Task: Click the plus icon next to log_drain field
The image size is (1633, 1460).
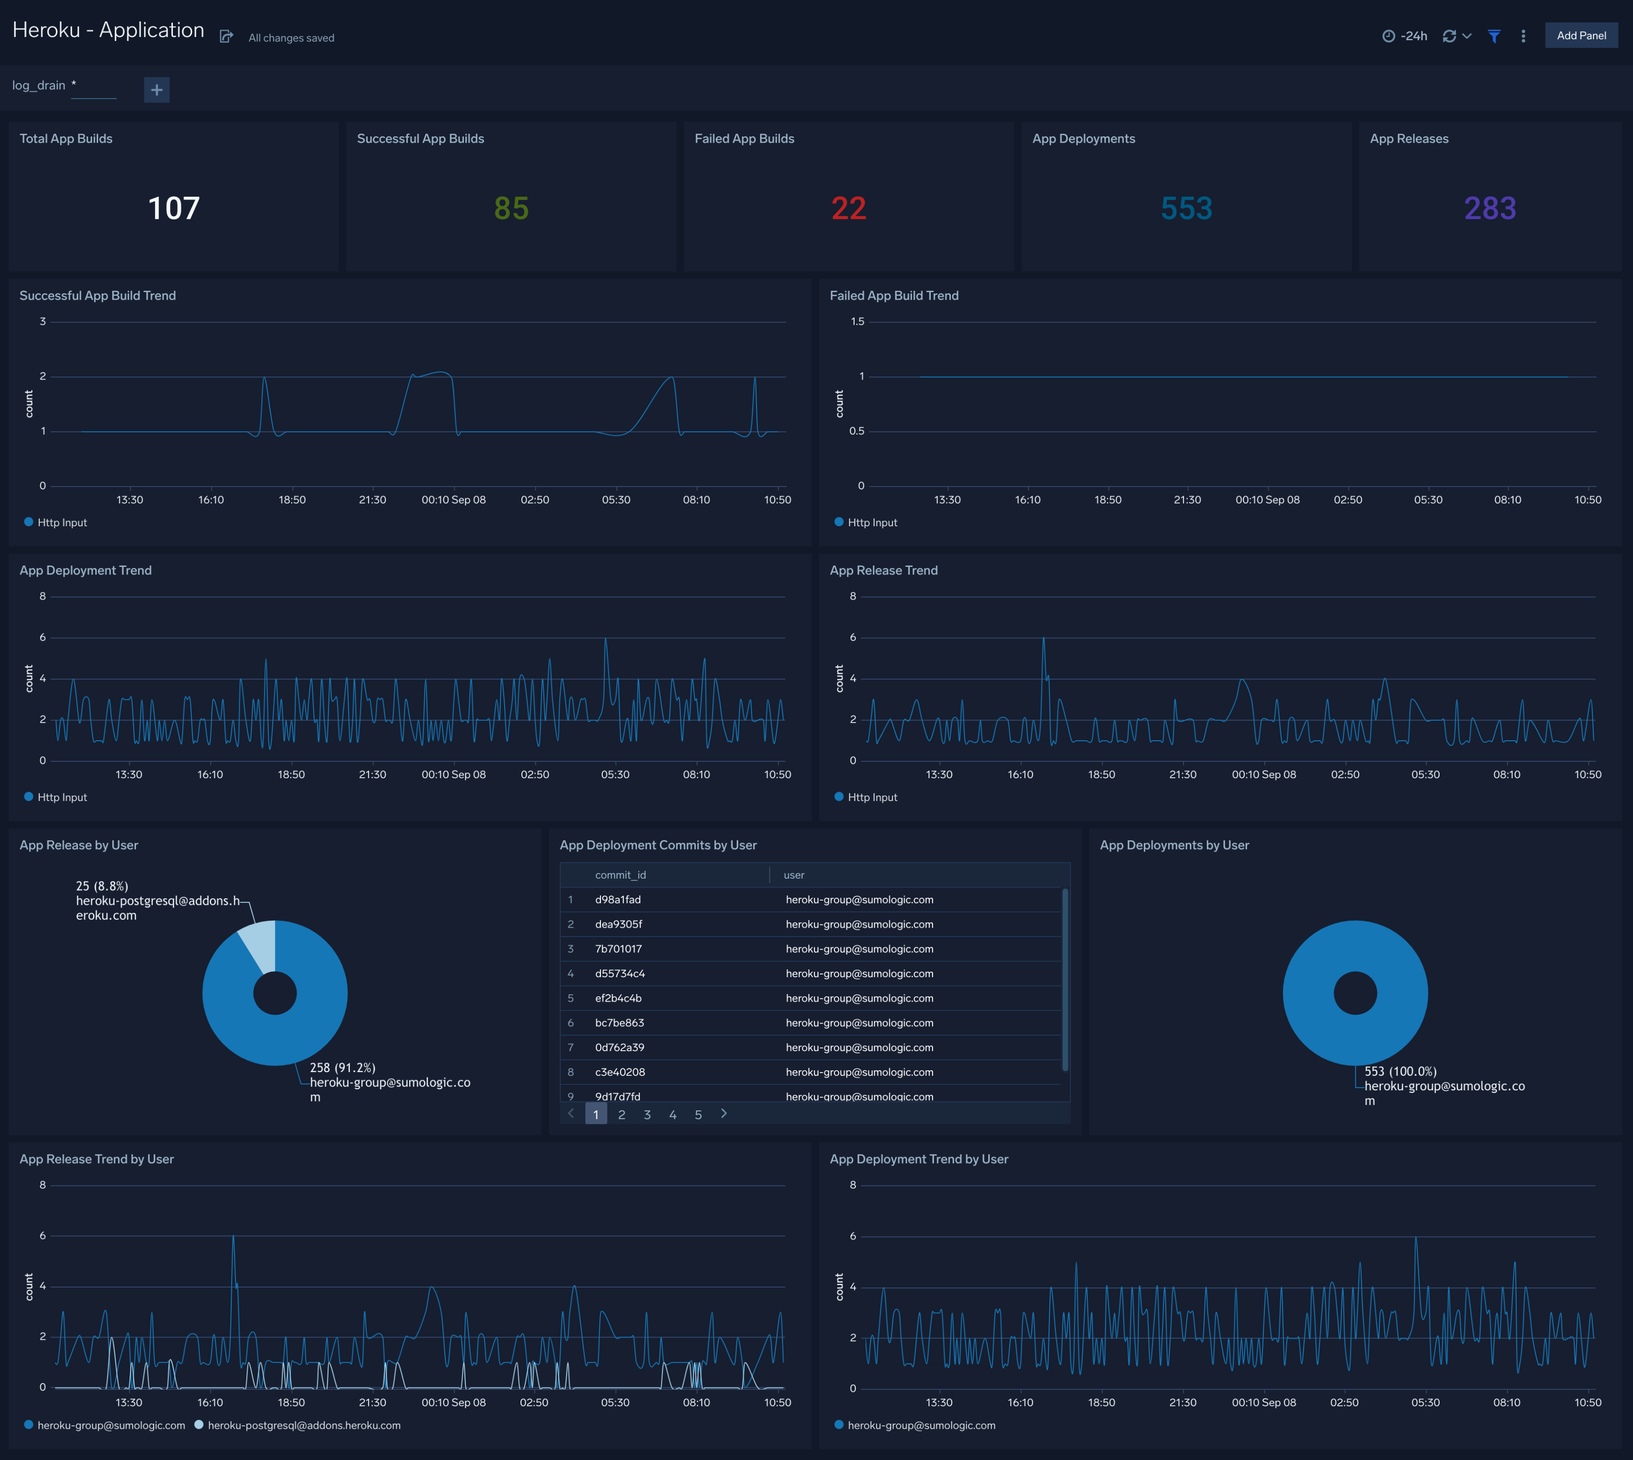Action: click(x=157, y=90)
